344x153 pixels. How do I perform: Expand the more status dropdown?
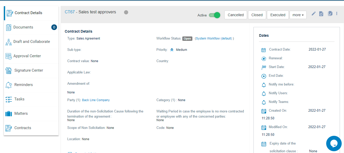point(298,15)
